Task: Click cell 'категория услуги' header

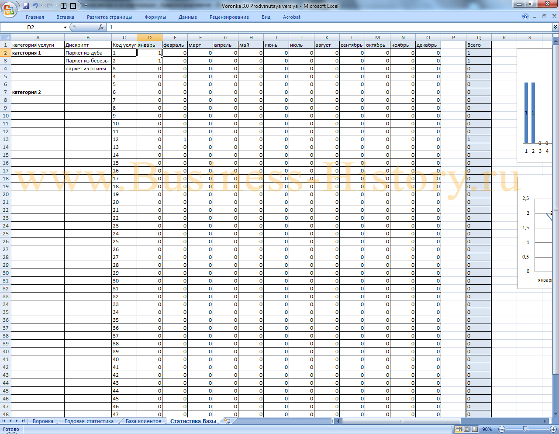Action: click(x=38, y=45)
